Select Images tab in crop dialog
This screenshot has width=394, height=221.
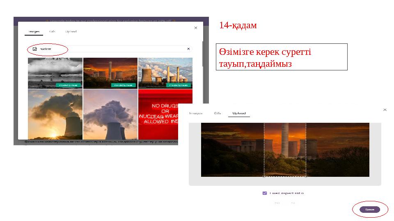(x=196, y=113)
